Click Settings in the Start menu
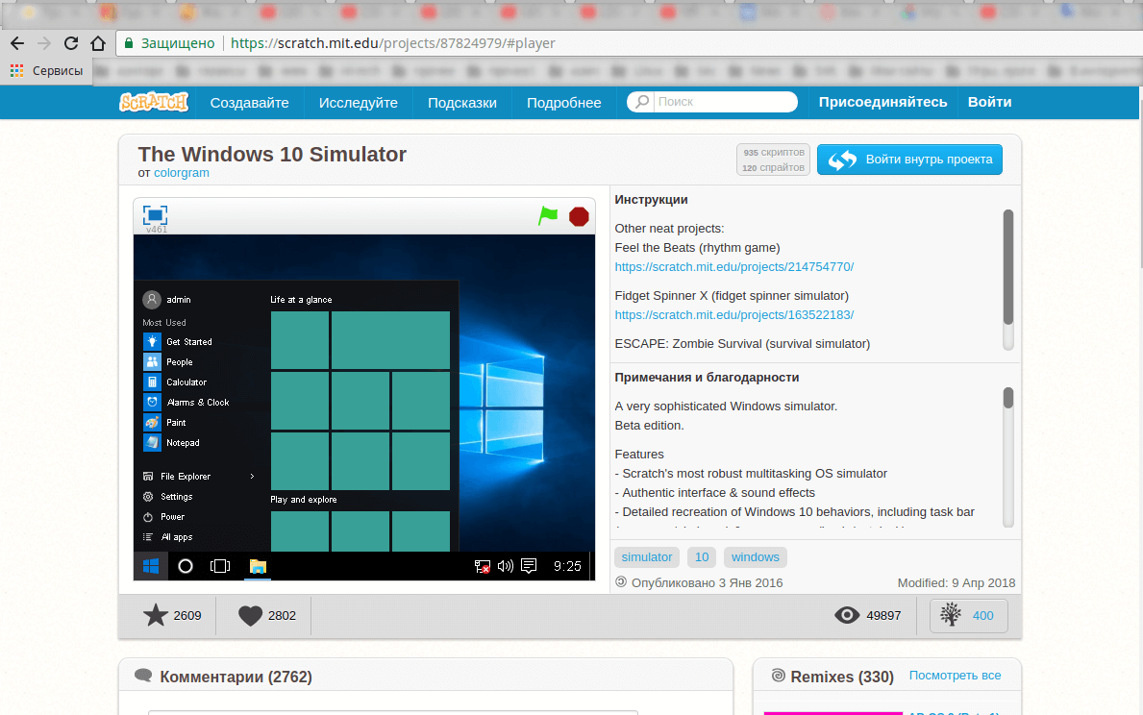Screen dimensions: 1143x715 [167, 496]
